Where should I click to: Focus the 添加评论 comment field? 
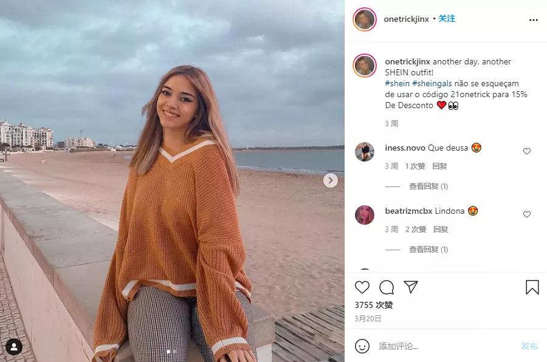[447, 346]
